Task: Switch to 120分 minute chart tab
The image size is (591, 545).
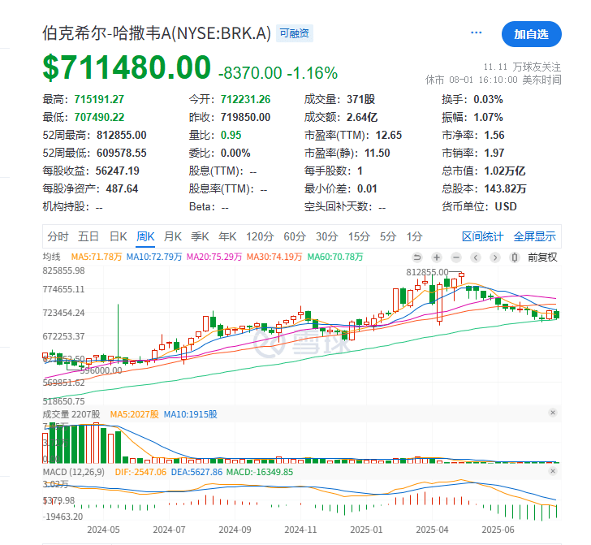Action: tap(260, 236)
